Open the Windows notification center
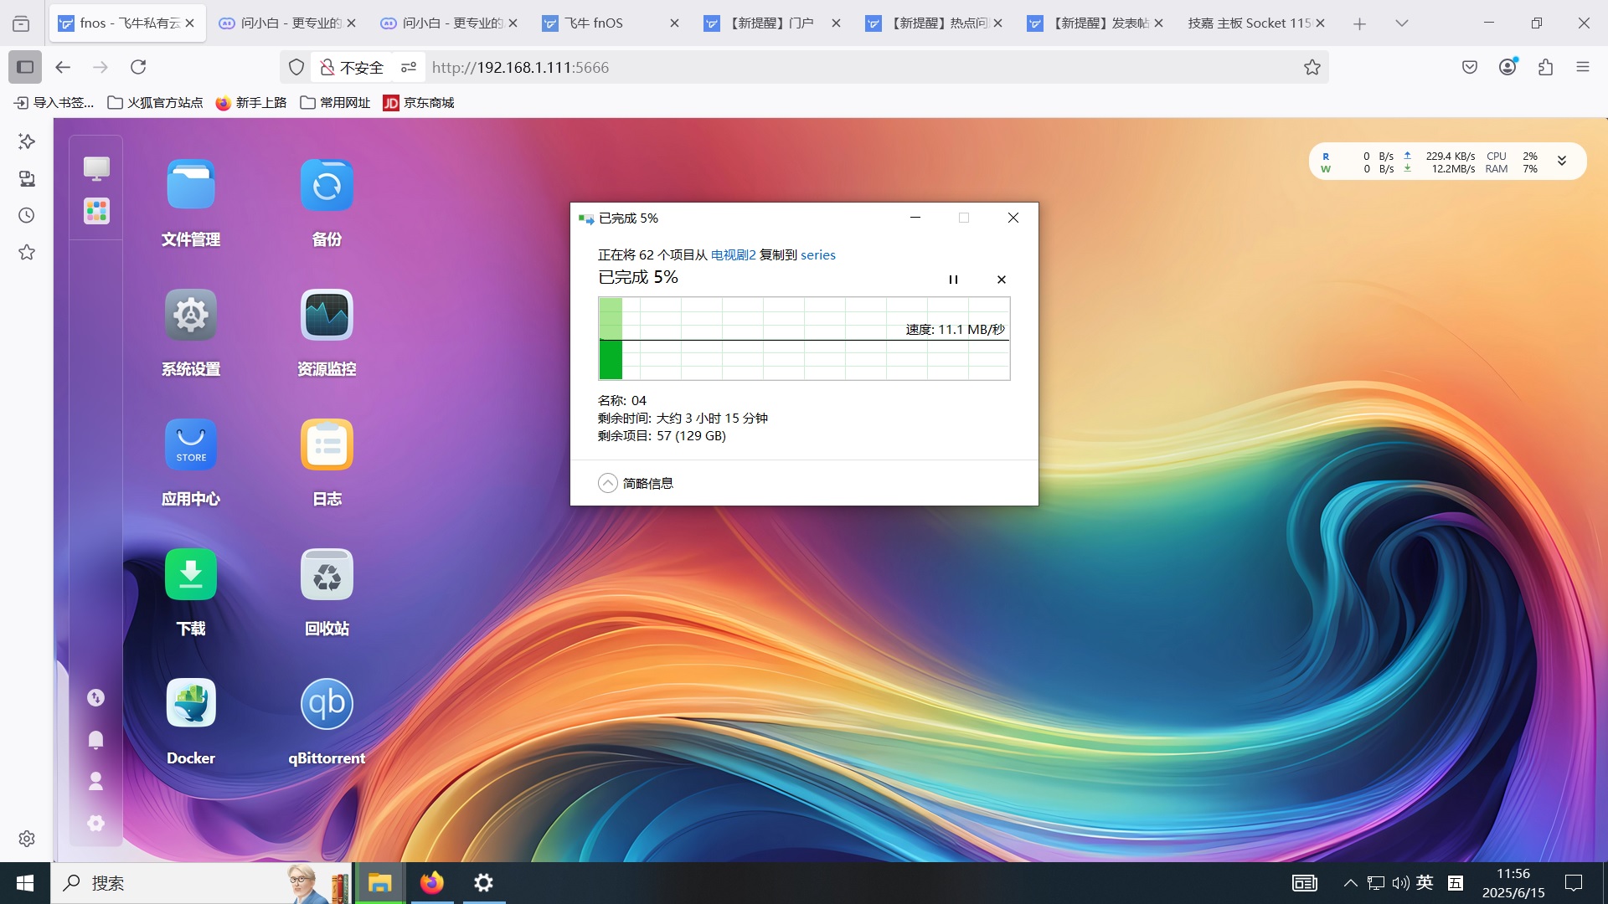 pyautogui.click(x=1574, y=883)
